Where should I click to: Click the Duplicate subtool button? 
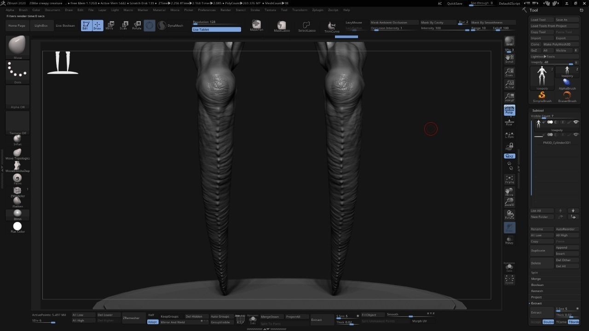(x=542, y=251)
